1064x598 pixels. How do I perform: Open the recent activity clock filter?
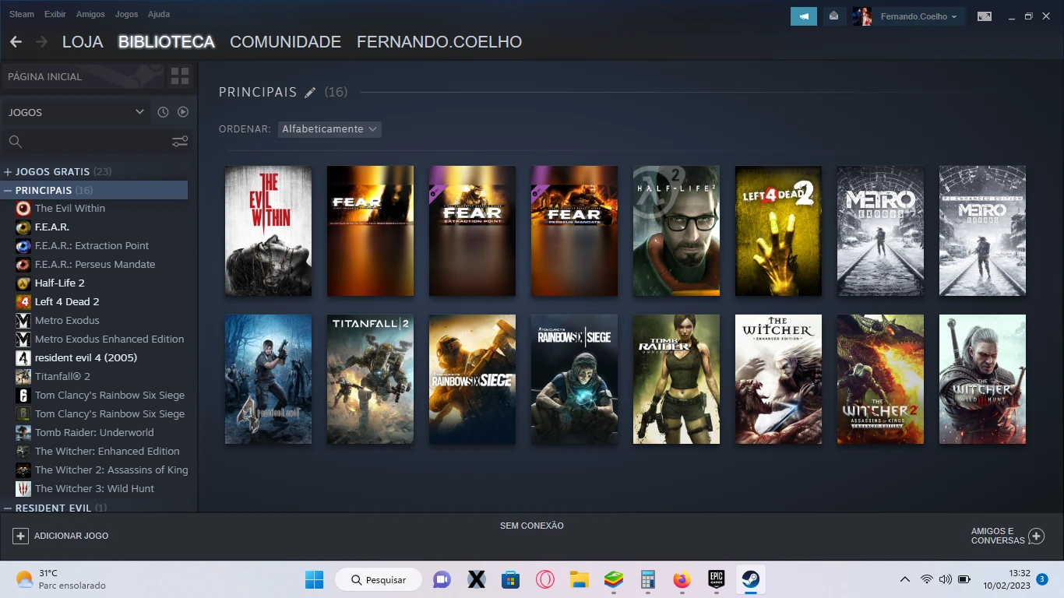tap(163, 112)
